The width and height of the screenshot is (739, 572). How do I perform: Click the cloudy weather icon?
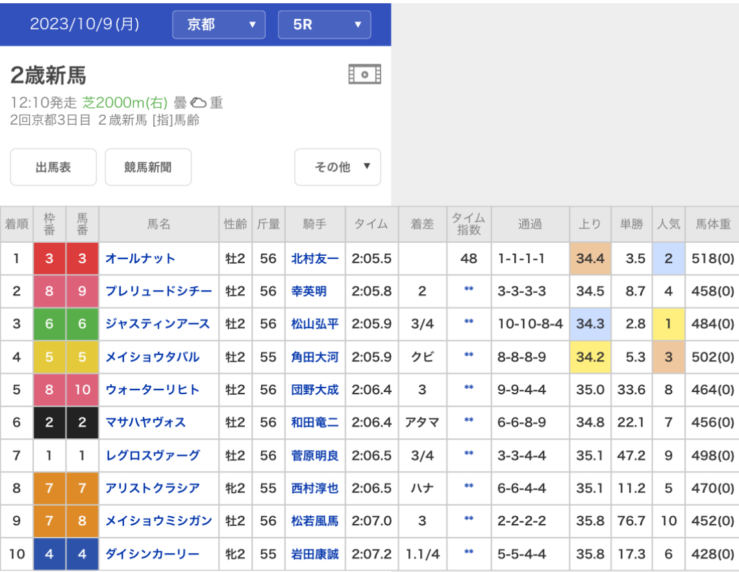198,103
